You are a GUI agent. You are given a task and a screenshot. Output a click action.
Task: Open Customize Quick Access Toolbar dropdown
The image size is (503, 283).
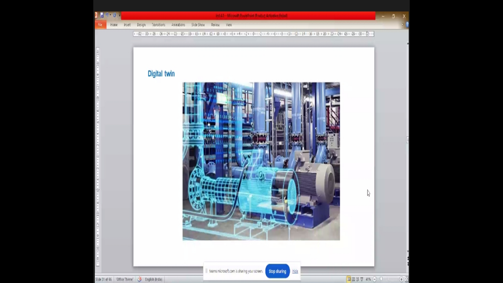click(119, 16)
